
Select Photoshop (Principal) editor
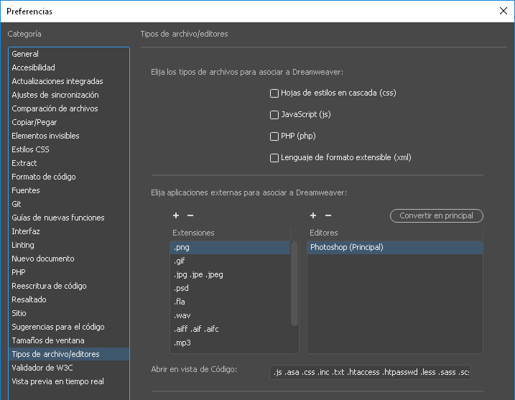click(395, 247)
